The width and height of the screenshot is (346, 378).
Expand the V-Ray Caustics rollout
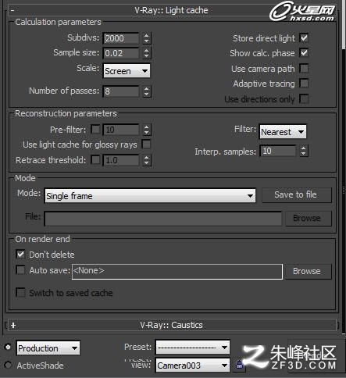click(13, 325)
